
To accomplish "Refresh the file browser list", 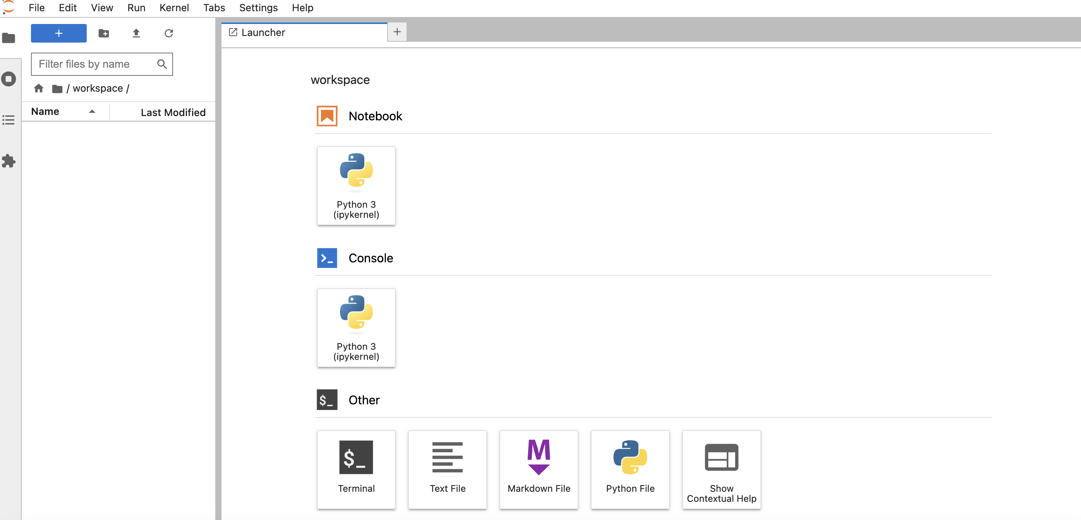I will point(169,33).
